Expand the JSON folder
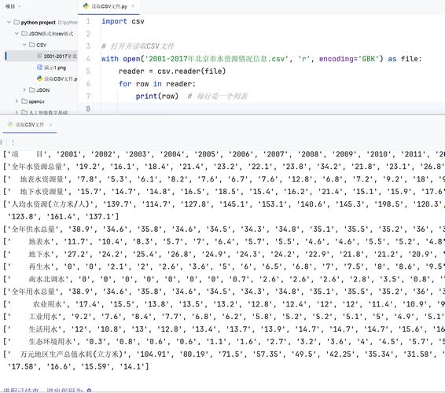Image resolution: width=445 pixels, height=393 pixels. click(24, 90)
